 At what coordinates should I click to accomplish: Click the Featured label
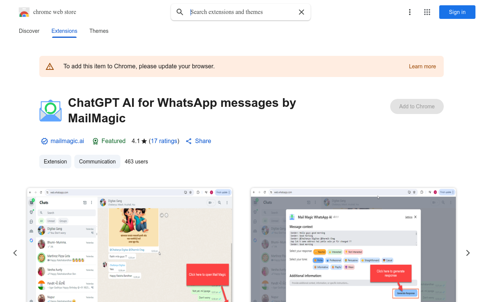point(114,141)
